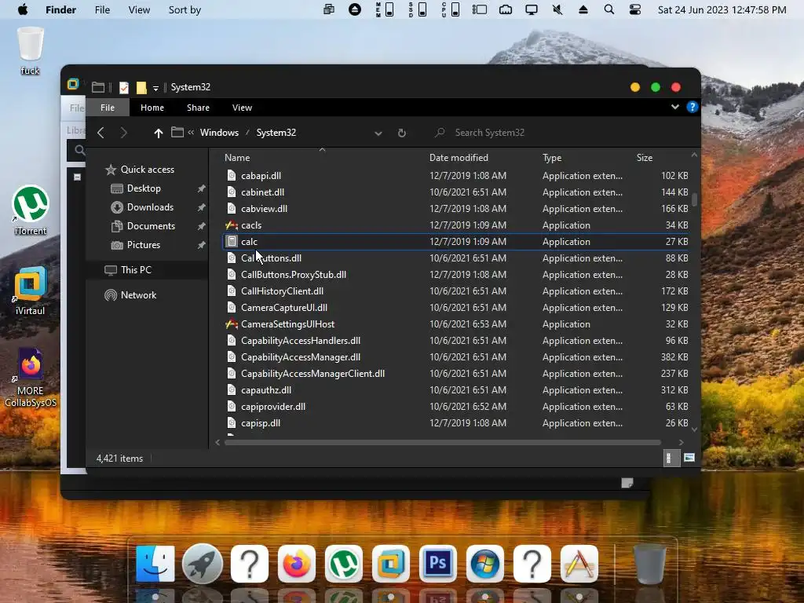This screenshot has width=804, height=603.
Task: Select the MORE CollabSysOS desktop icon
Action: click(x=31, y=378)
